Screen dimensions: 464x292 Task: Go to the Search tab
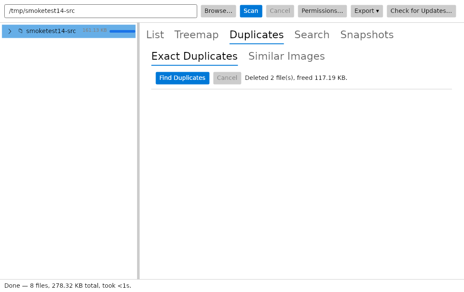pyautogui.click(x=312, y=35)
